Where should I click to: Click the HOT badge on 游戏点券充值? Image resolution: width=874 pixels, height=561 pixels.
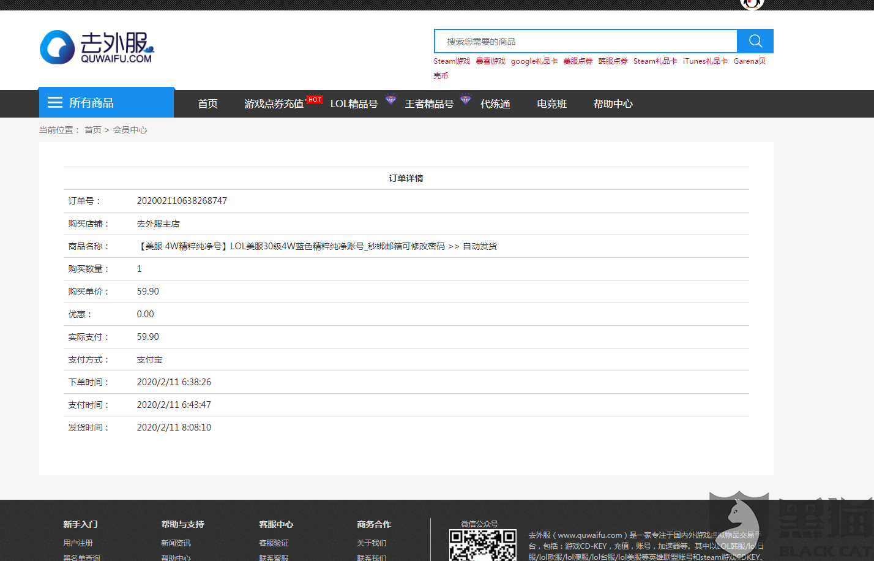pyautogui.click(x=314, y=99)
